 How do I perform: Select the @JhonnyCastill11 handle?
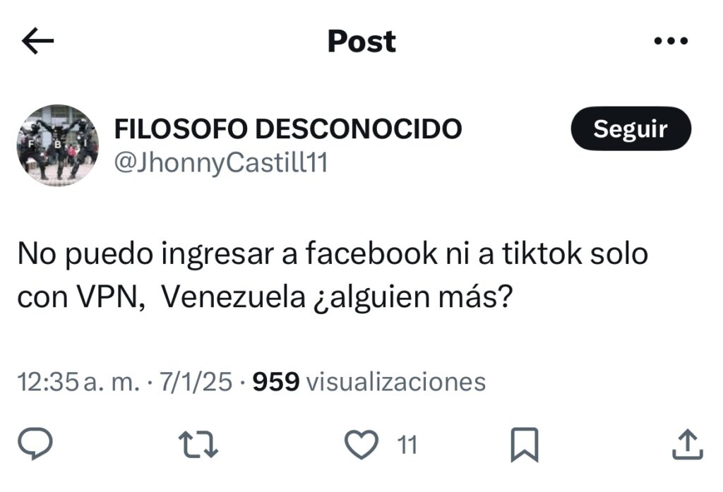click(221, 163)
